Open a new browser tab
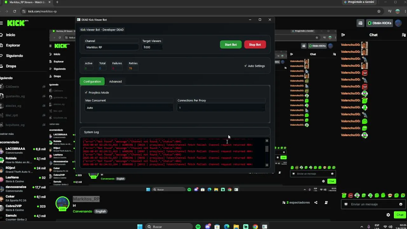The height and width of the screenshot is (229, 407). click(57, 2)
